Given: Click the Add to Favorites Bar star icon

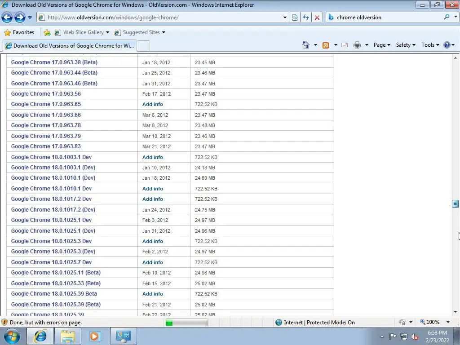Looking at the screenshot, I should (x=47, y=32).
